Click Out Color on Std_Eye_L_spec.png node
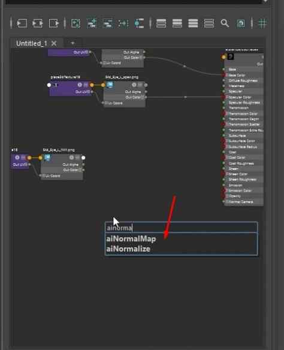The height and width of the screenshot is (350, 284). [x=133, y=97]
